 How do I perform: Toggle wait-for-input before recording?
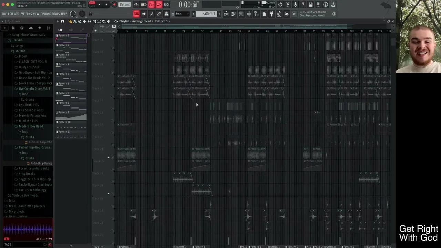[144, 4]
